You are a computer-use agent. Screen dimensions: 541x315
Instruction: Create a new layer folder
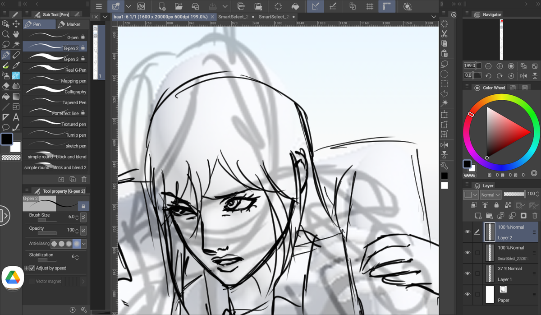pyautogui.click(x=489, y=216)
